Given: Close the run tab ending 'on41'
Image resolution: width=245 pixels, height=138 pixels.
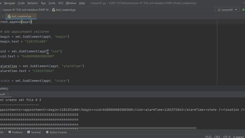Looking at the screenshot, I should (x=8, y=94).
